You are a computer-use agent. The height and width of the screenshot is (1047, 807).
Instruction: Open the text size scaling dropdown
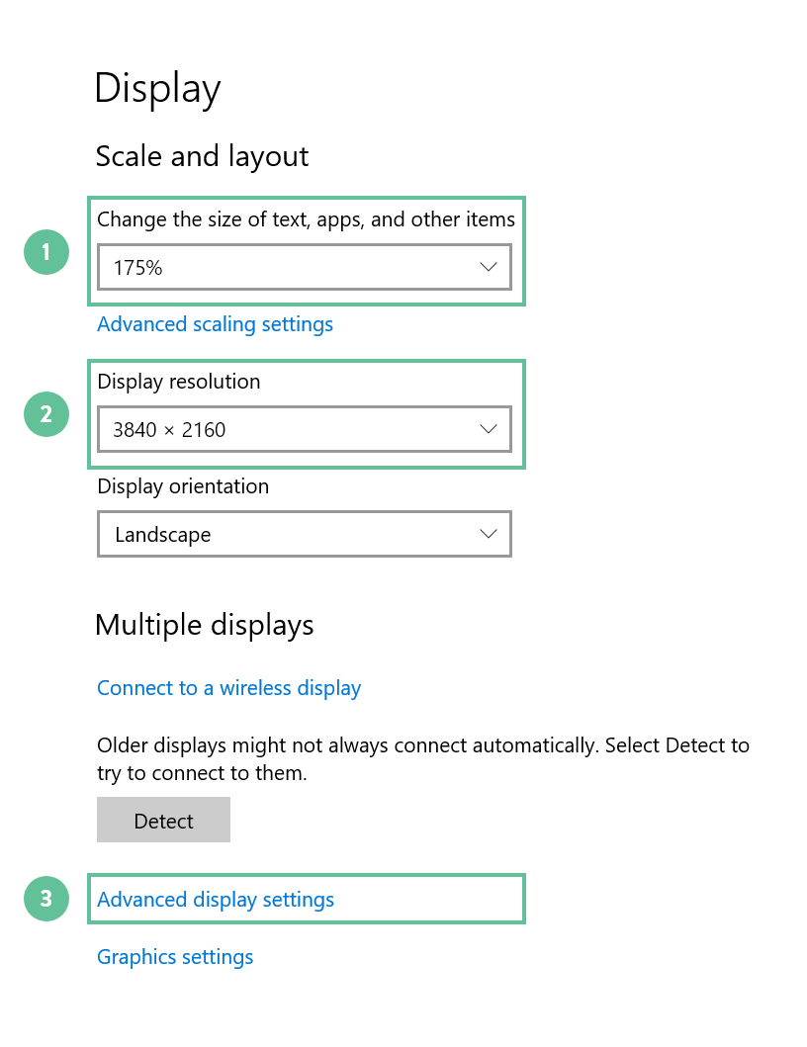coord(304,267)
